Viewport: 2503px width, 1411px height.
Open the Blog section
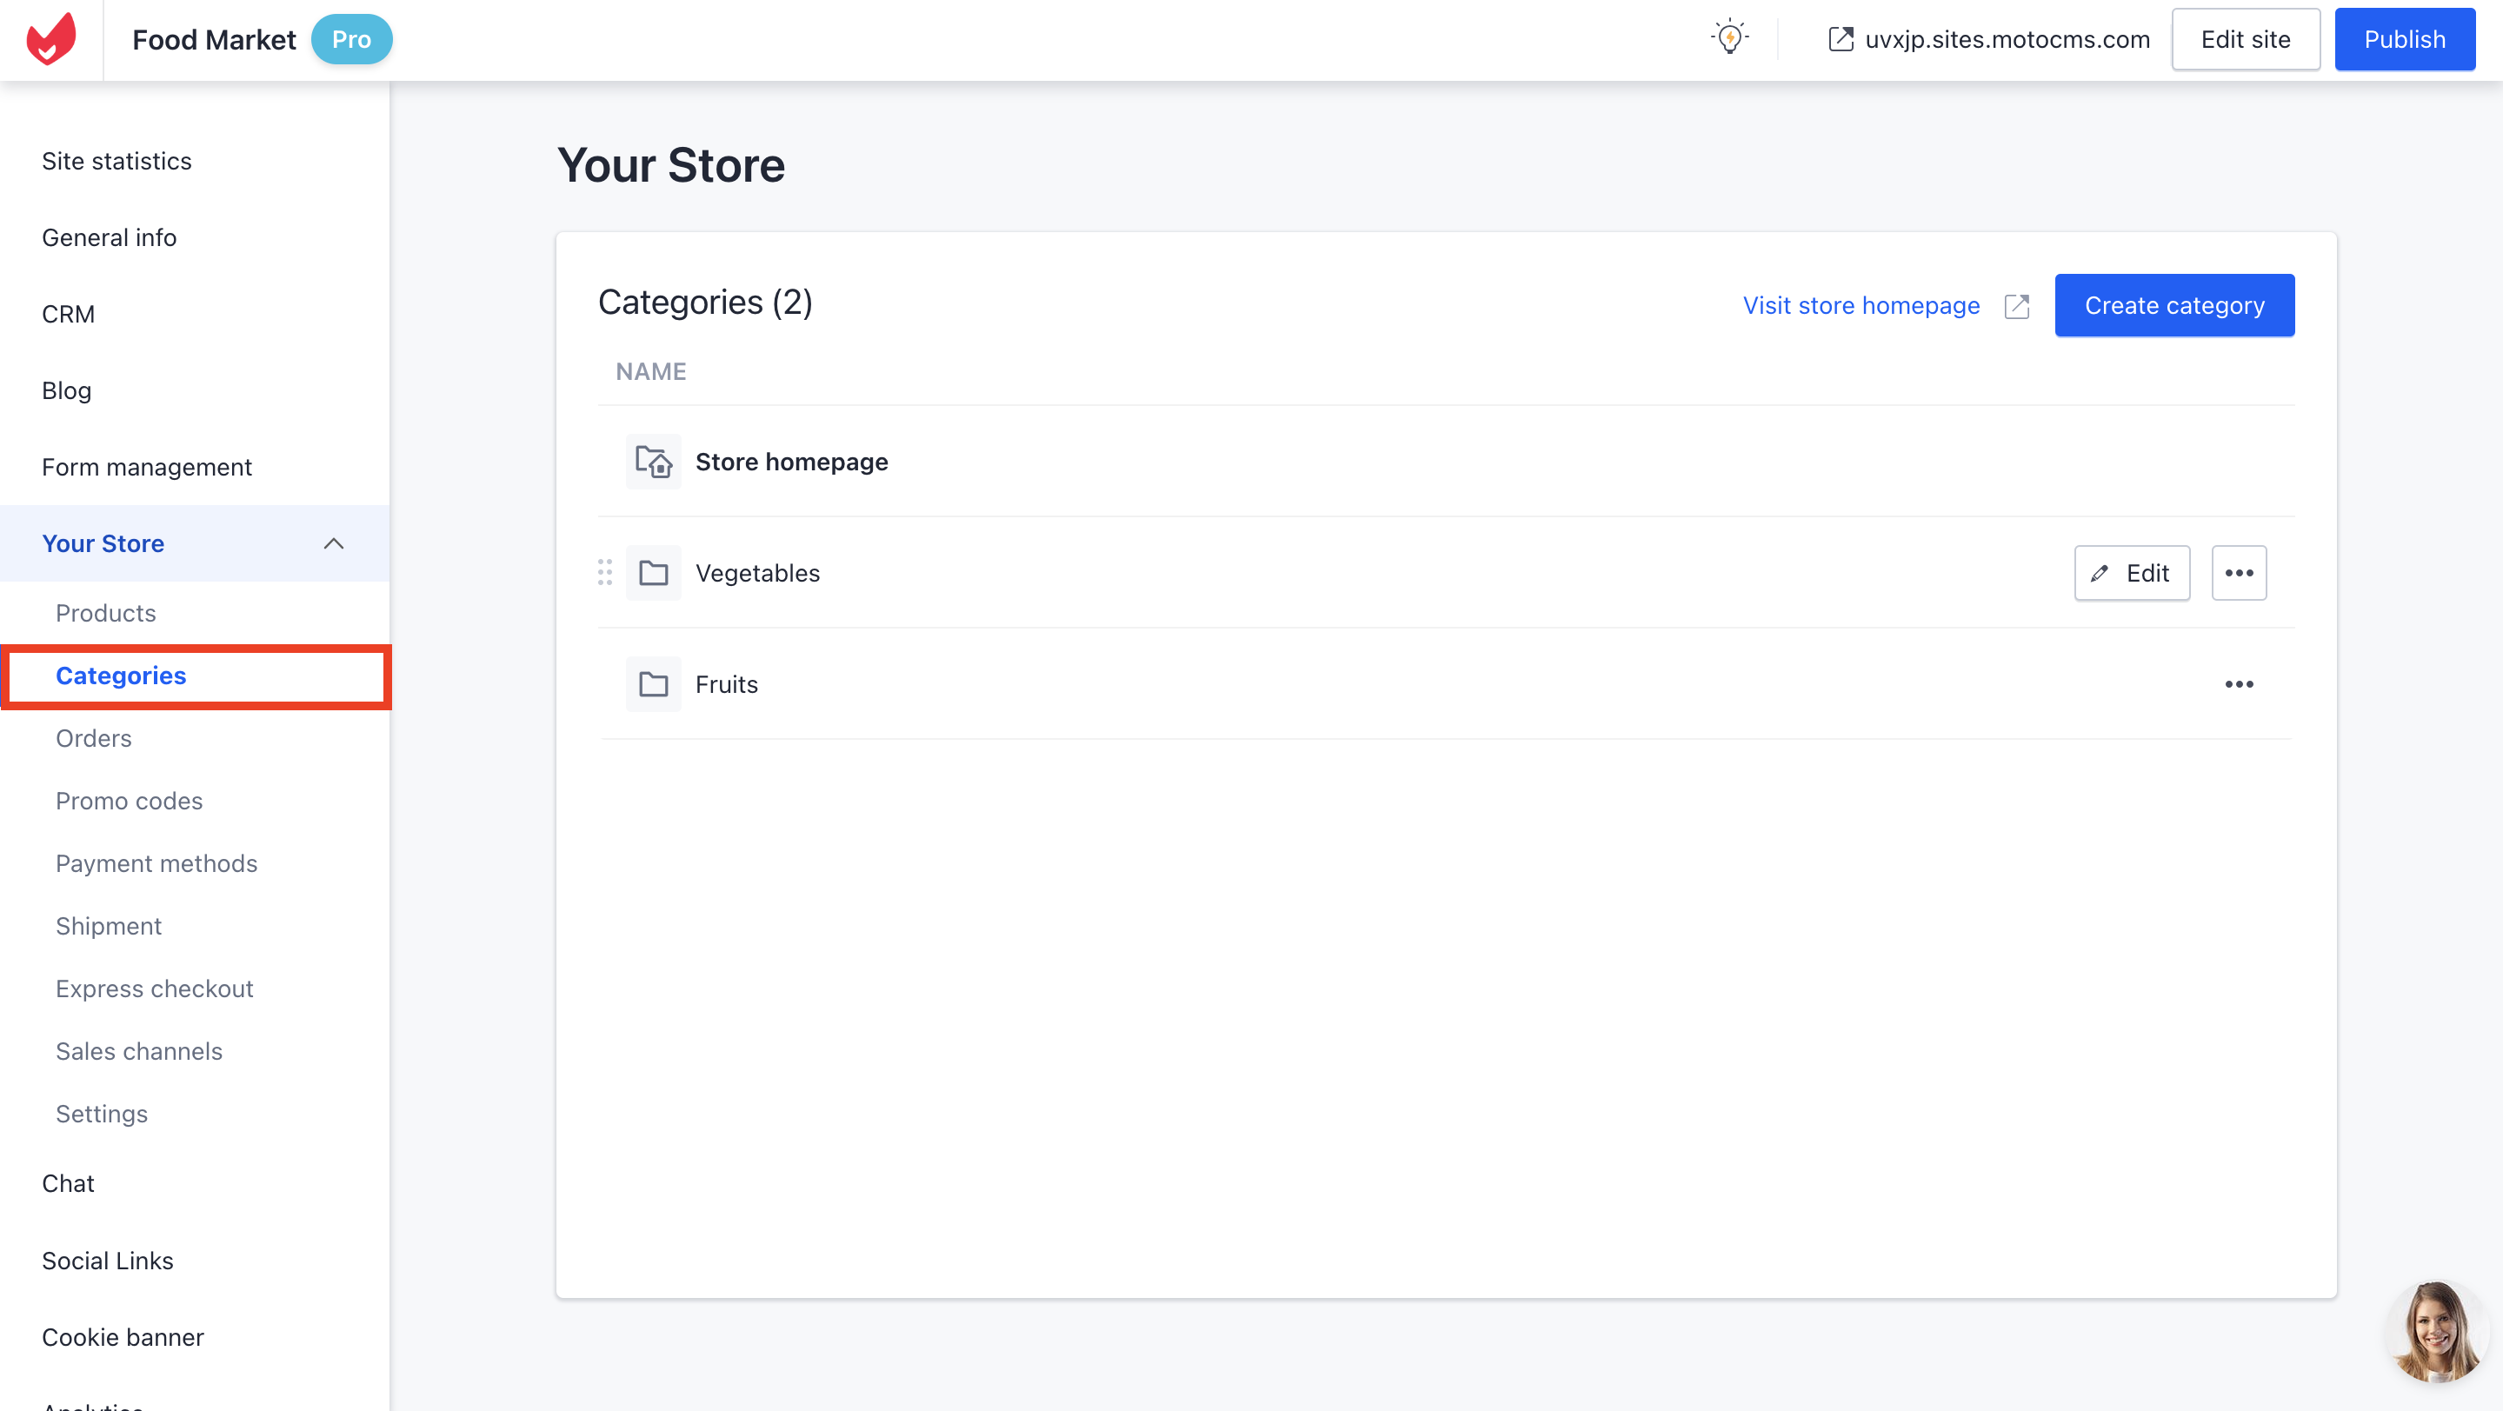coord(66,390)
